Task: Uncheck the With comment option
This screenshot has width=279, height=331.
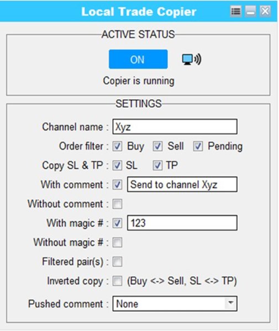Action: coord(117,185)
